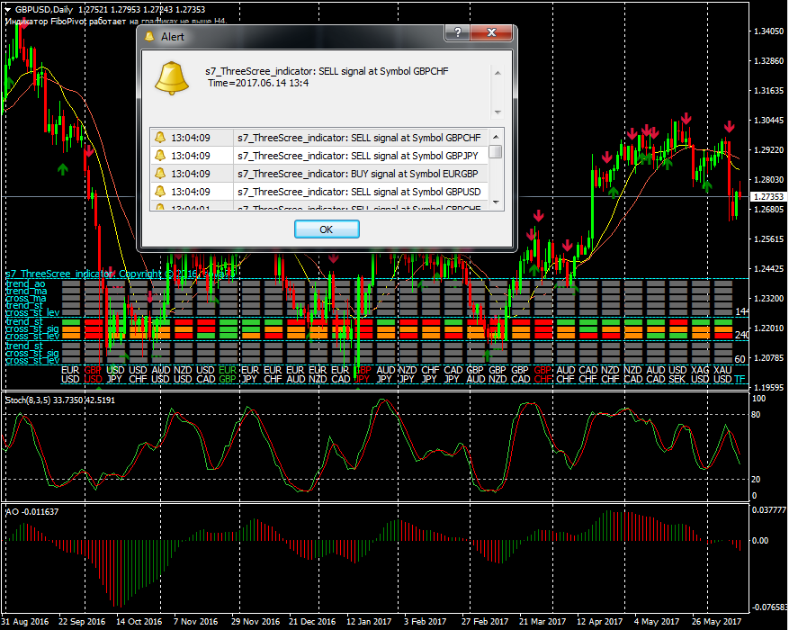
Task: Click the EUR NZD symbol label
Action: click(318, 374)
